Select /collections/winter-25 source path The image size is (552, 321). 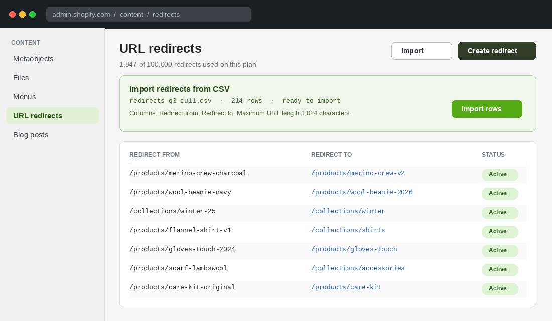coord(173,211)
